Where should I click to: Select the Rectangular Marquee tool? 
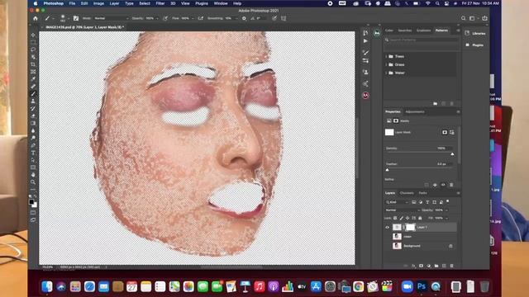pos(33,42)
